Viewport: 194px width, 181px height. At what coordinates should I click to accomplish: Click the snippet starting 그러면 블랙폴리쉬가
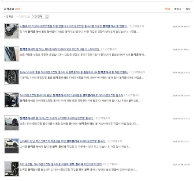pyautogui.click(x=75, y=146)
